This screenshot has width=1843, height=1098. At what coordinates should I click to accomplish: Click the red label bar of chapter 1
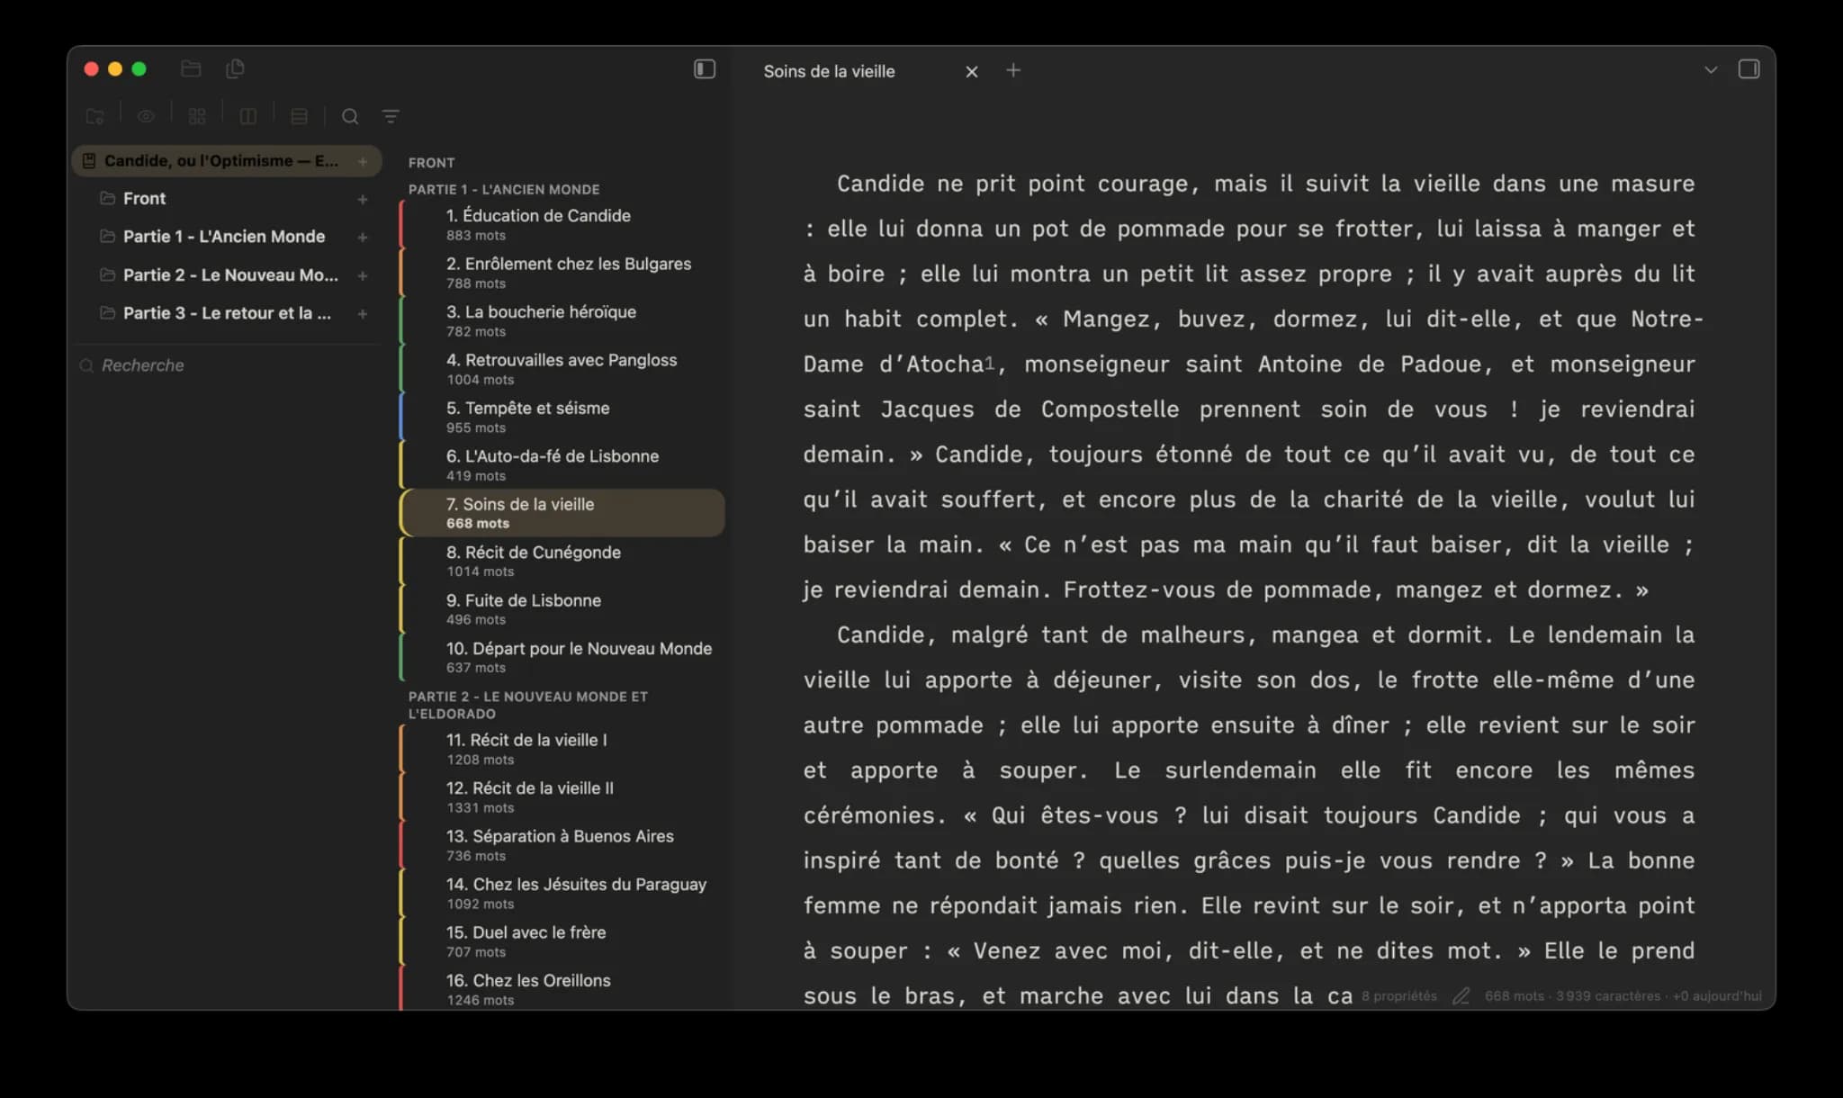(x=401, y=224)
